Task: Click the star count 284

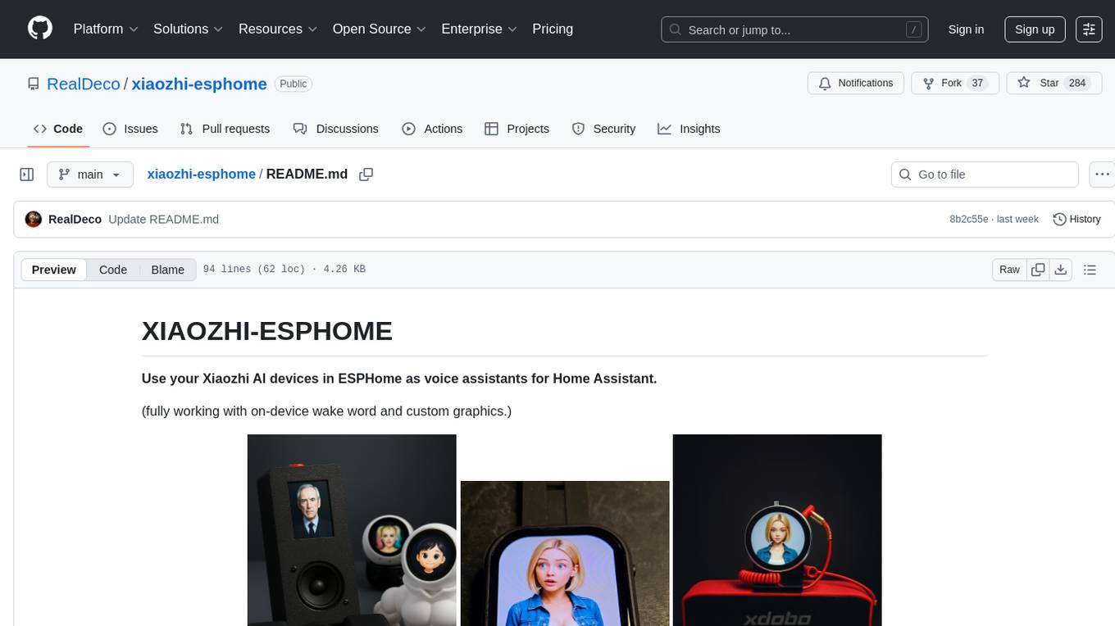Action: point(1077,84)
